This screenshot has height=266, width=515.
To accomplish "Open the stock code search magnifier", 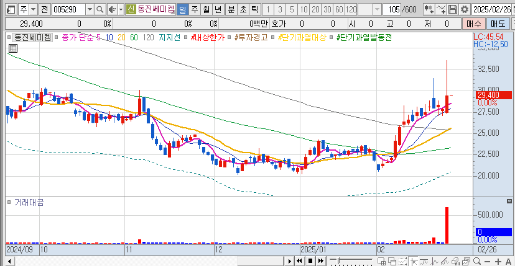I will click(100, 9).
